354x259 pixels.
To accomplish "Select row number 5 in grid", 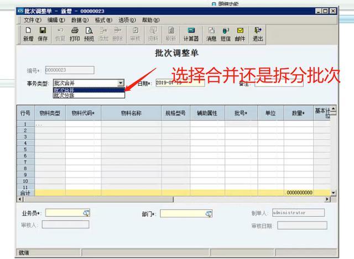I will pos(26,149).
